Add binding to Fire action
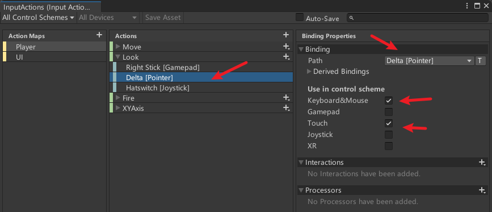The image size is (492, 212). (286, 98)
